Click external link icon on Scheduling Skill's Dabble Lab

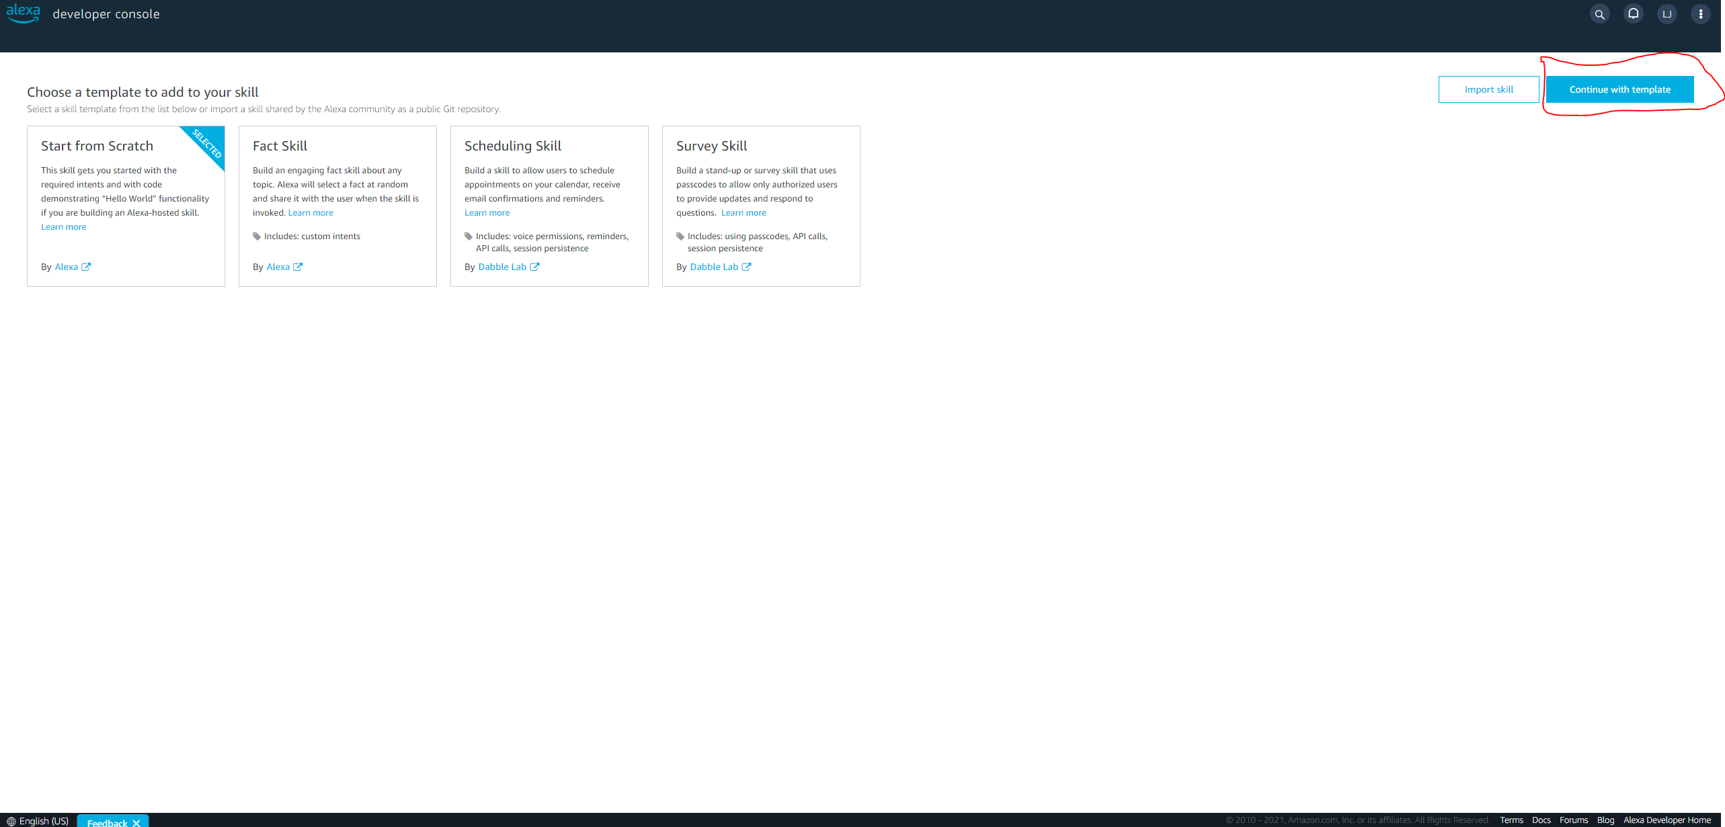click(534, 267)
